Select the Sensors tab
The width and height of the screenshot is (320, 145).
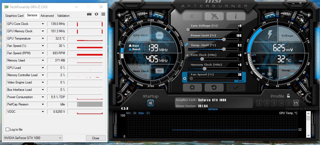click(32, 15)
